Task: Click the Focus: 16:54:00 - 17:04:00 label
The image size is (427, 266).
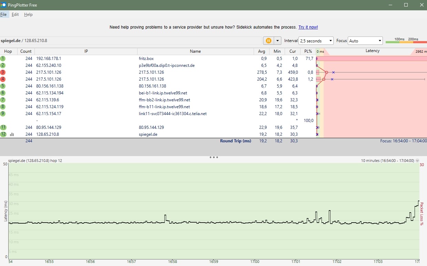Action: (404, 141)
